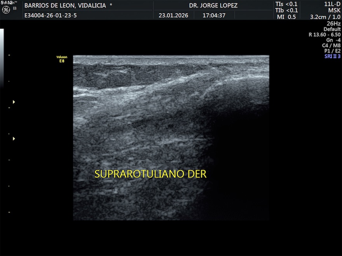Select the MSK application preset

coord(334,10)
